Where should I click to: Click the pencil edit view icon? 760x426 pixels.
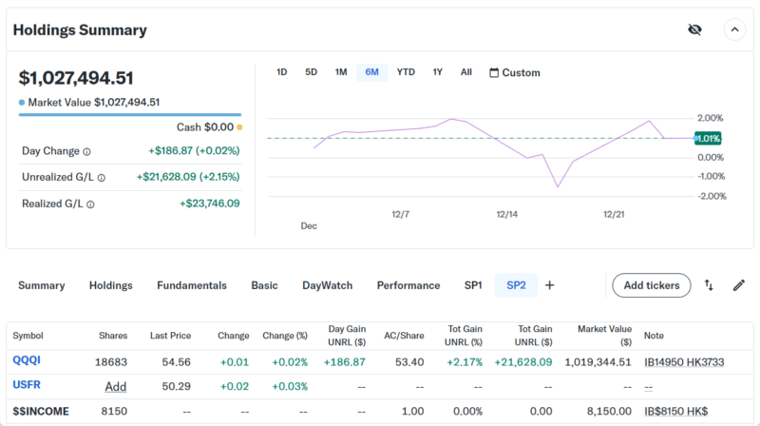(x=738, y=285)
